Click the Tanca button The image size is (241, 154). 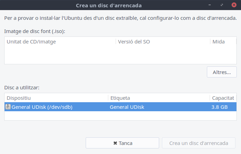tap(122, 143)
